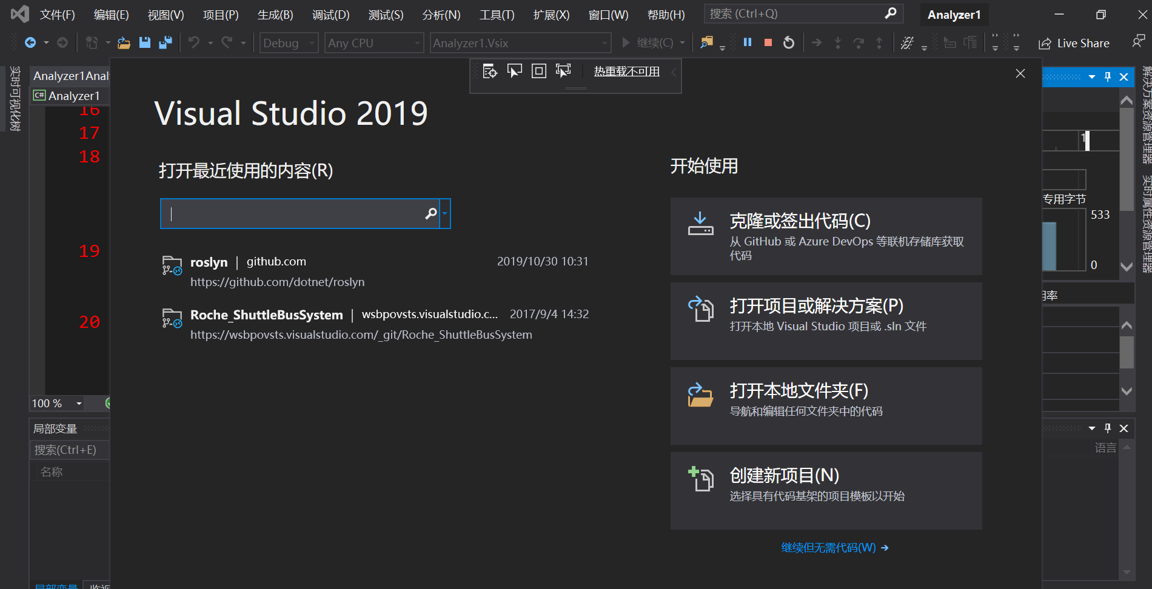
Task: Click the send feedback icon
Action: pyautogui.click(x=1138, y=41)
